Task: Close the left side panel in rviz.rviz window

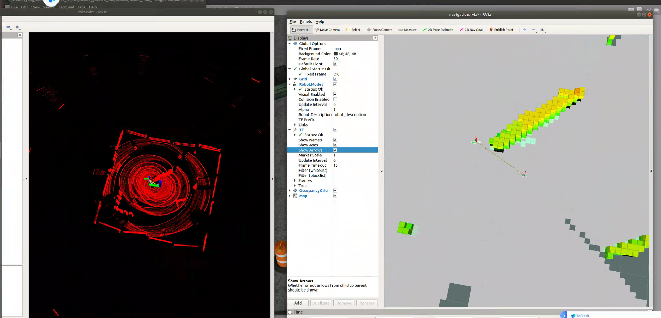Action: pyautogui.click(x=20, y=35)
